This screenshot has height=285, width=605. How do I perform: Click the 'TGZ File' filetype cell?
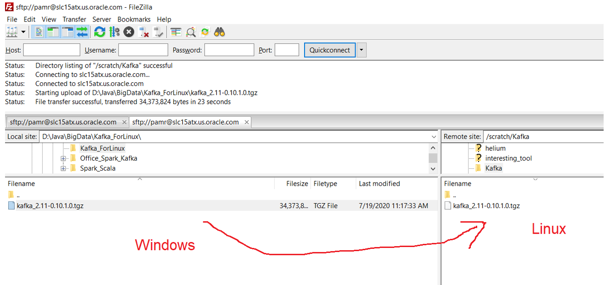coord(326,206)
